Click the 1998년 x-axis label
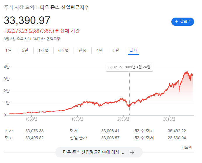The image size is (202, 163). [77, 119]
